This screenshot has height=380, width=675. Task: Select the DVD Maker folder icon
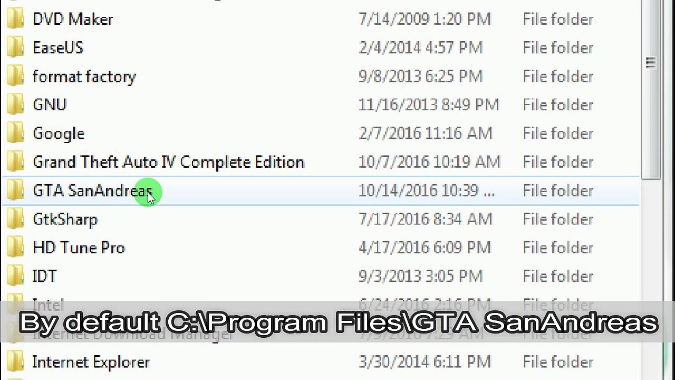(15, 19)
